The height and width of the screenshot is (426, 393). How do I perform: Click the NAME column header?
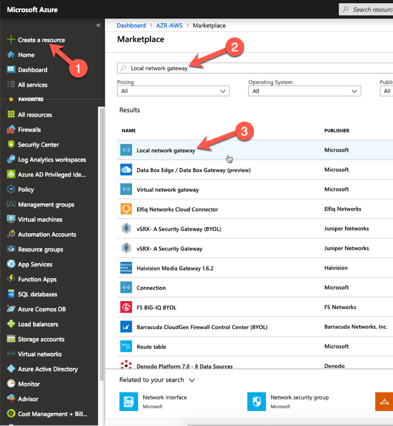(x=129, y=130)
